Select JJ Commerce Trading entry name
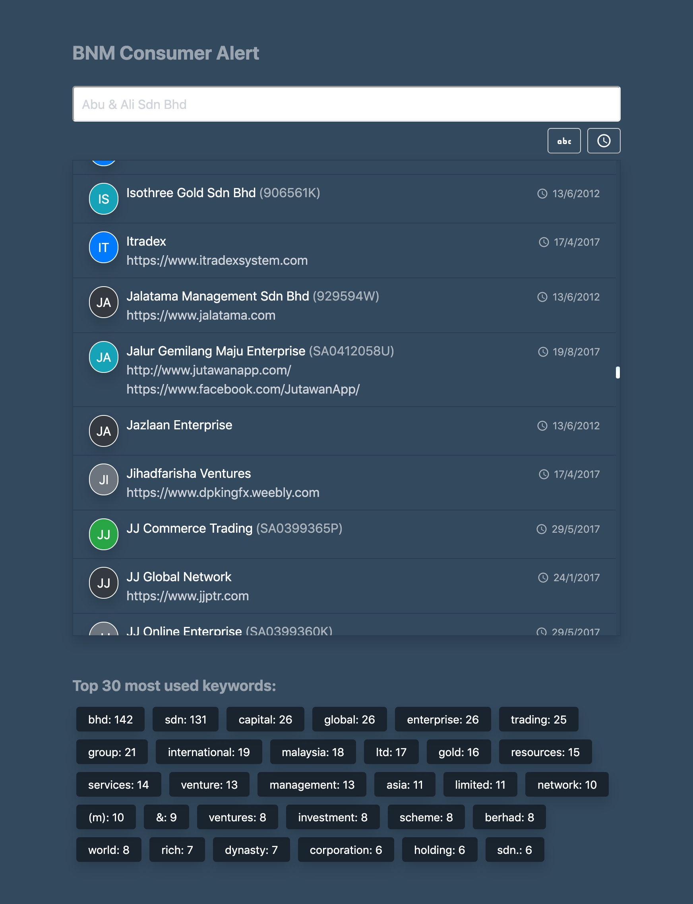 point(189,529)
